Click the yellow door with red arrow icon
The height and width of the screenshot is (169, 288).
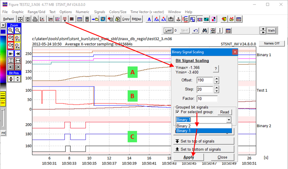click(x=224, y=19)
